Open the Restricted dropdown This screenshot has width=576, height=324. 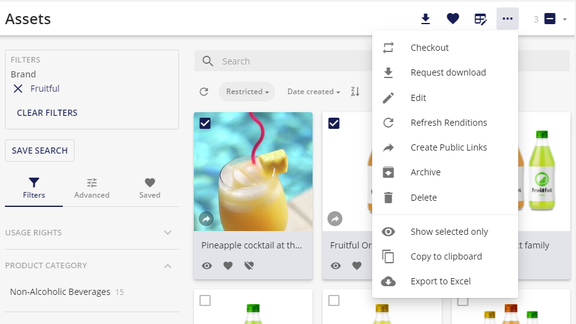point(247,92)
